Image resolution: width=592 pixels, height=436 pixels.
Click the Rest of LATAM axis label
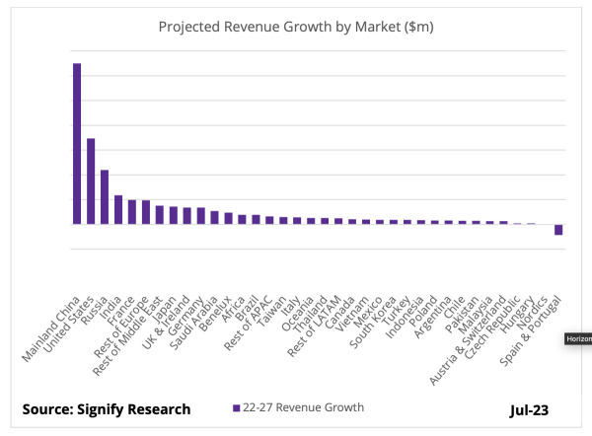pos(314,327)
